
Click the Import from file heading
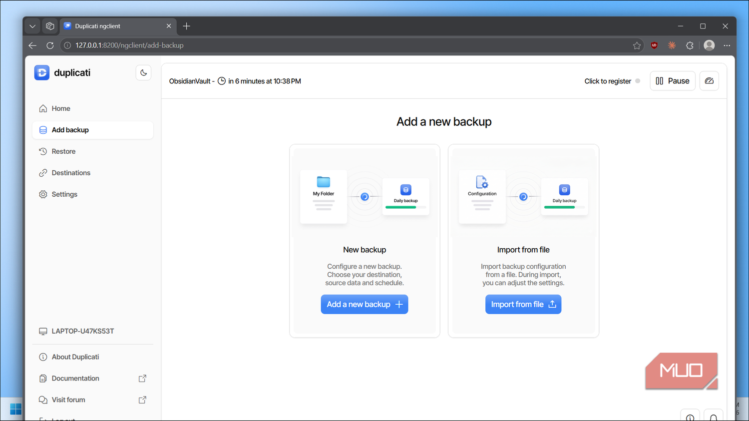pos(523,250)
